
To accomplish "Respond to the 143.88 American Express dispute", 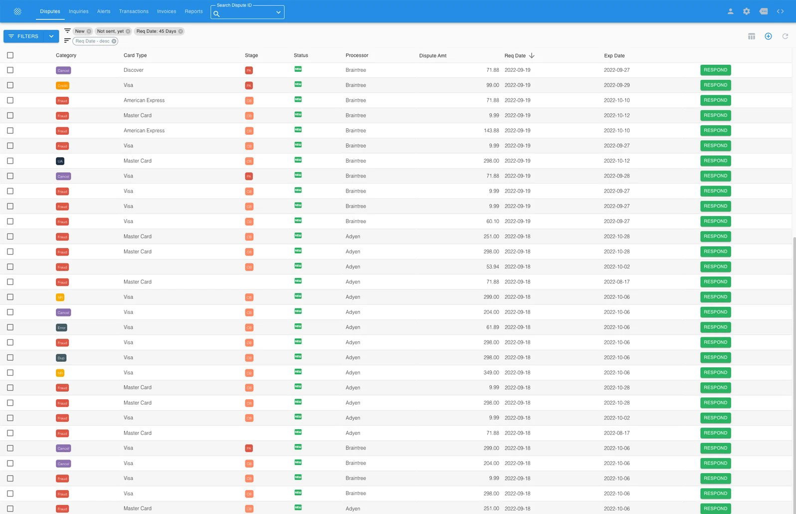I will click(x=715, y=131).
